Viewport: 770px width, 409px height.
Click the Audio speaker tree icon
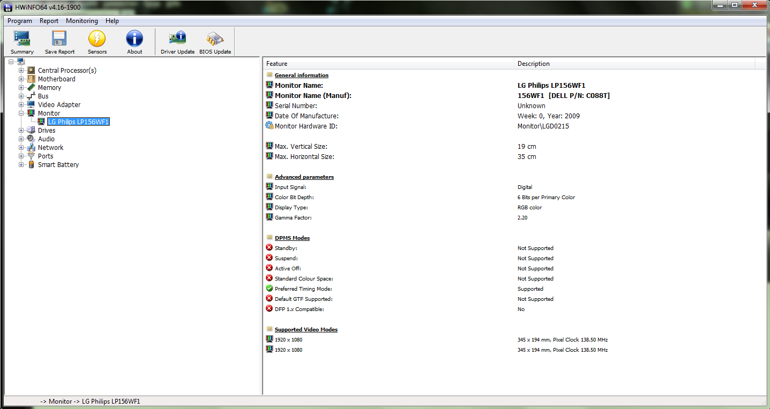point(31,139)
